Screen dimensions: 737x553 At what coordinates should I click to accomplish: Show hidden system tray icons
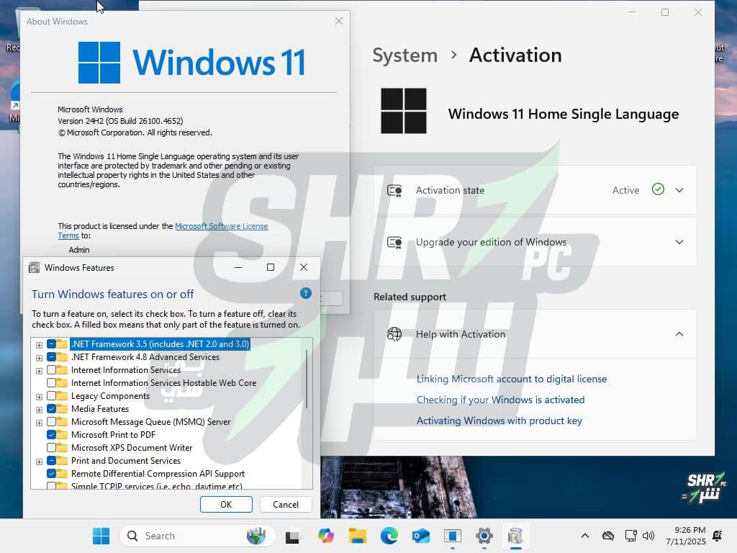[x=584, y=536]
